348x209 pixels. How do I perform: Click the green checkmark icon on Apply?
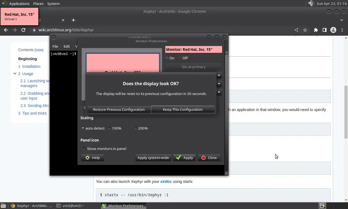(x=178, y=158)
